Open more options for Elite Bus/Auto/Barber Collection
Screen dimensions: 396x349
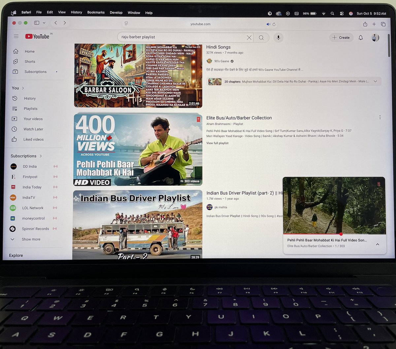click(380, 117)
